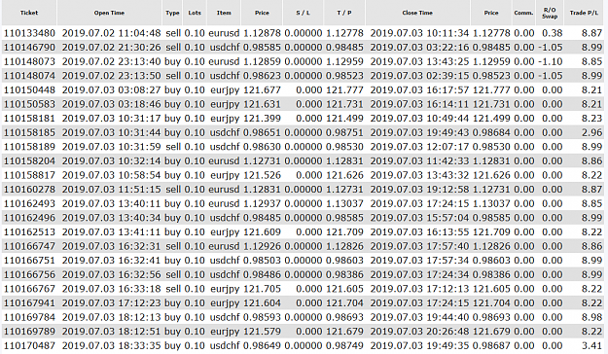Viewport: 608px width, 354px height.
Task: Click close price 0.98687
Action: [491, 345]
